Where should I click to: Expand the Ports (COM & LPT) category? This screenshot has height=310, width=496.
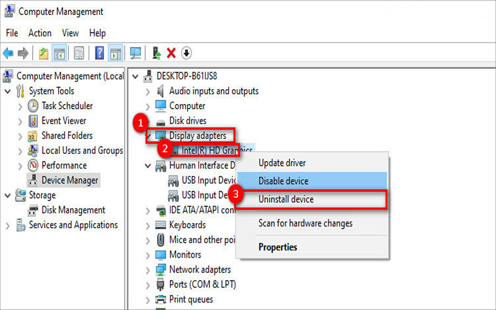tap(148, 285)
